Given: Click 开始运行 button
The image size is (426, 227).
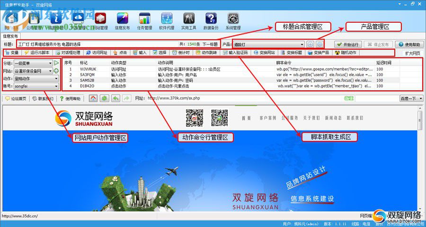Looking at the screenshot, I should [348, 44].
